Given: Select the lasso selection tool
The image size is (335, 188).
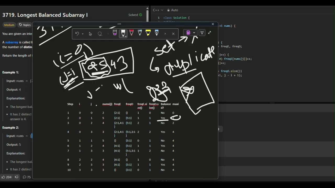Looking at the screenshot, I should 100,34.
